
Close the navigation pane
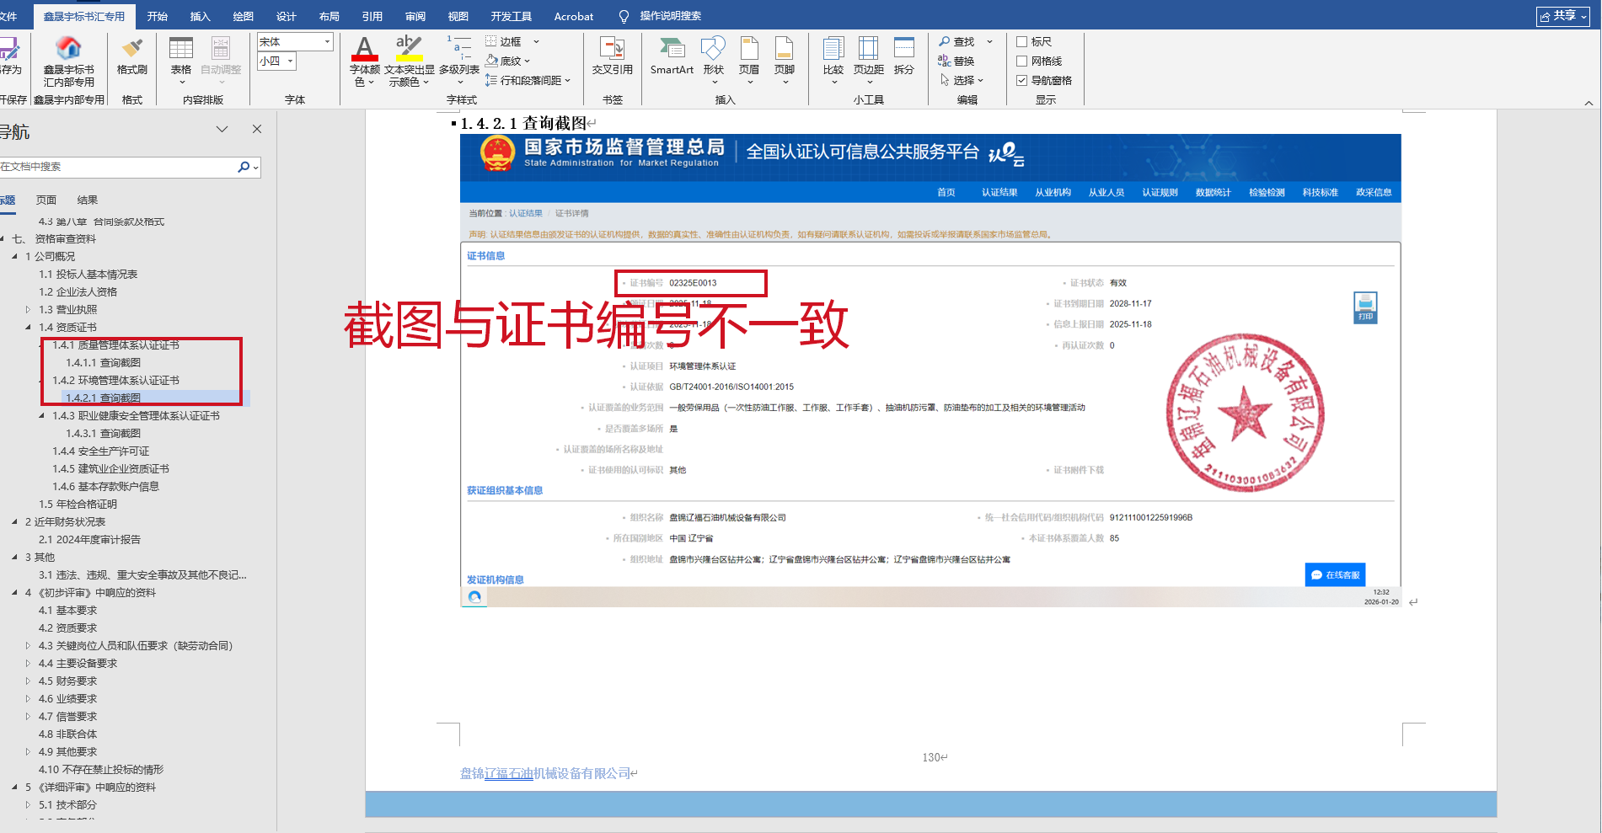tap(257, 129)
